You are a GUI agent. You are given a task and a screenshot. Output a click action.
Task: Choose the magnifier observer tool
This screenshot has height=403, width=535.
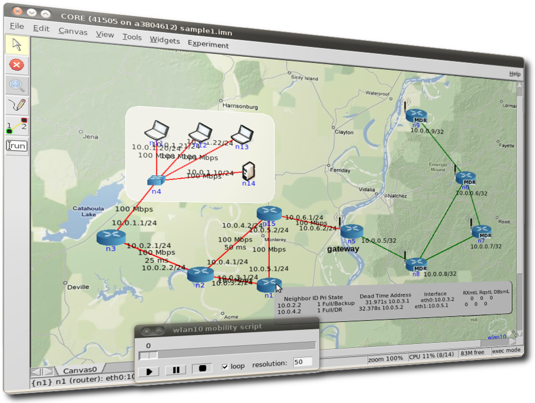[17, 85]
